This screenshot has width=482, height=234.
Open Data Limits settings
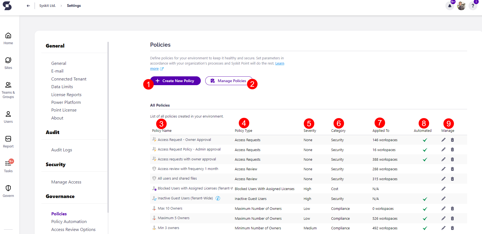click(62, 87)
